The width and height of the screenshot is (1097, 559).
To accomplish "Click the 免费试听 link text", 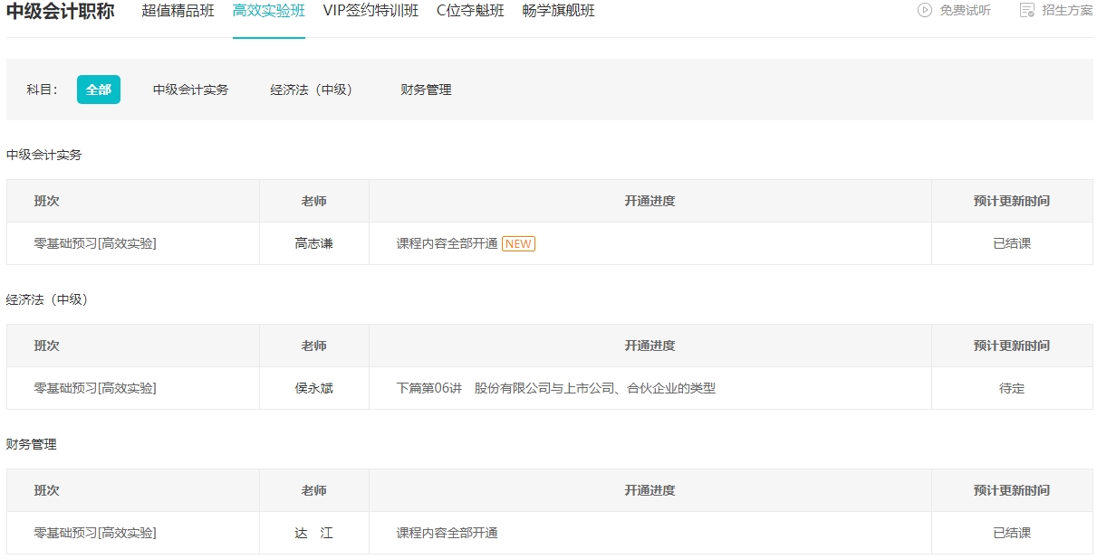I will [x=965, y=11].
